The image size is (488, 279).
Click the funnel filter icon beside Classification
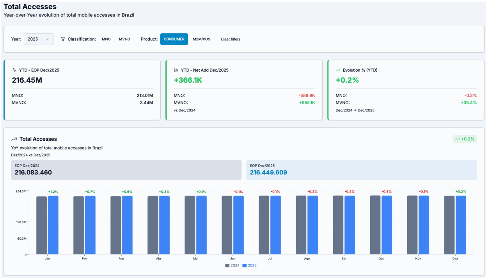(63, 39)
